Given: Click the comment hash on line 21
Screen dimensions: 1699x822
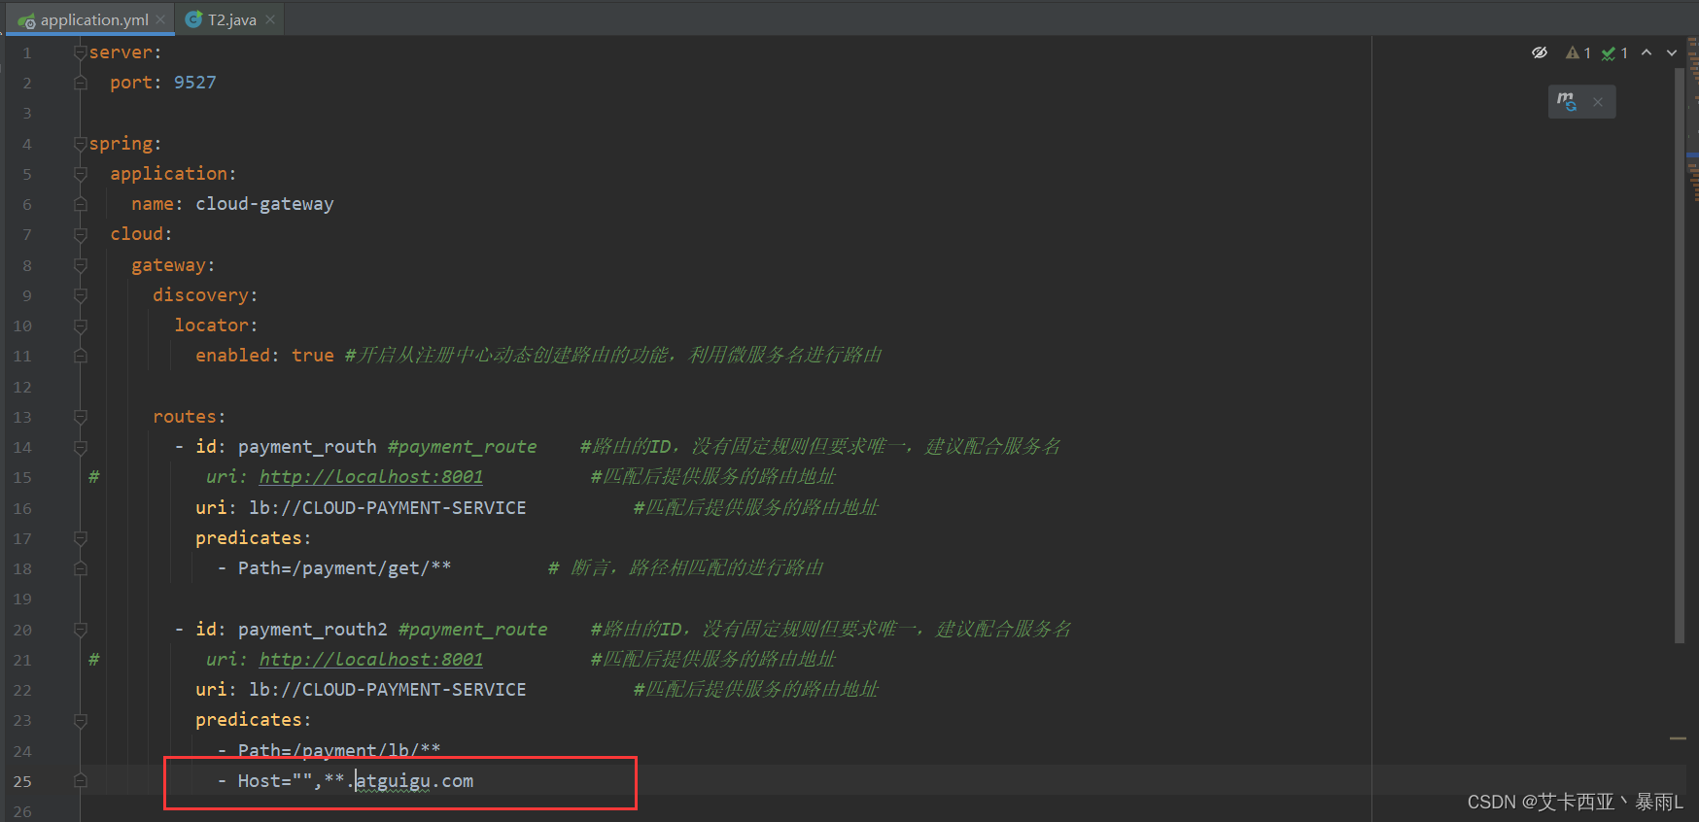Looking at the screenshot, I should coord(93,659).
